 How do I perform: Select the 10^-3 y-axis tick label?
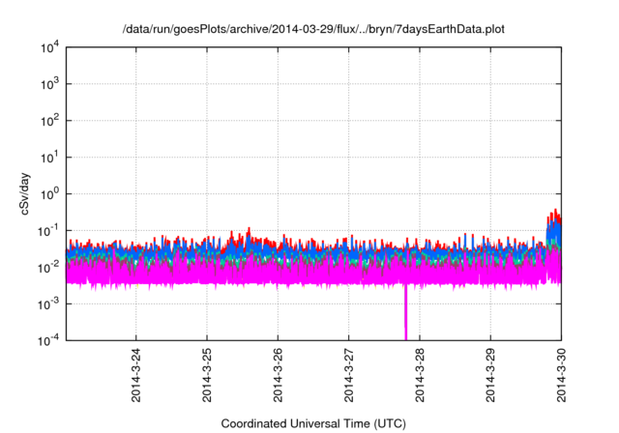click(48, 304)
